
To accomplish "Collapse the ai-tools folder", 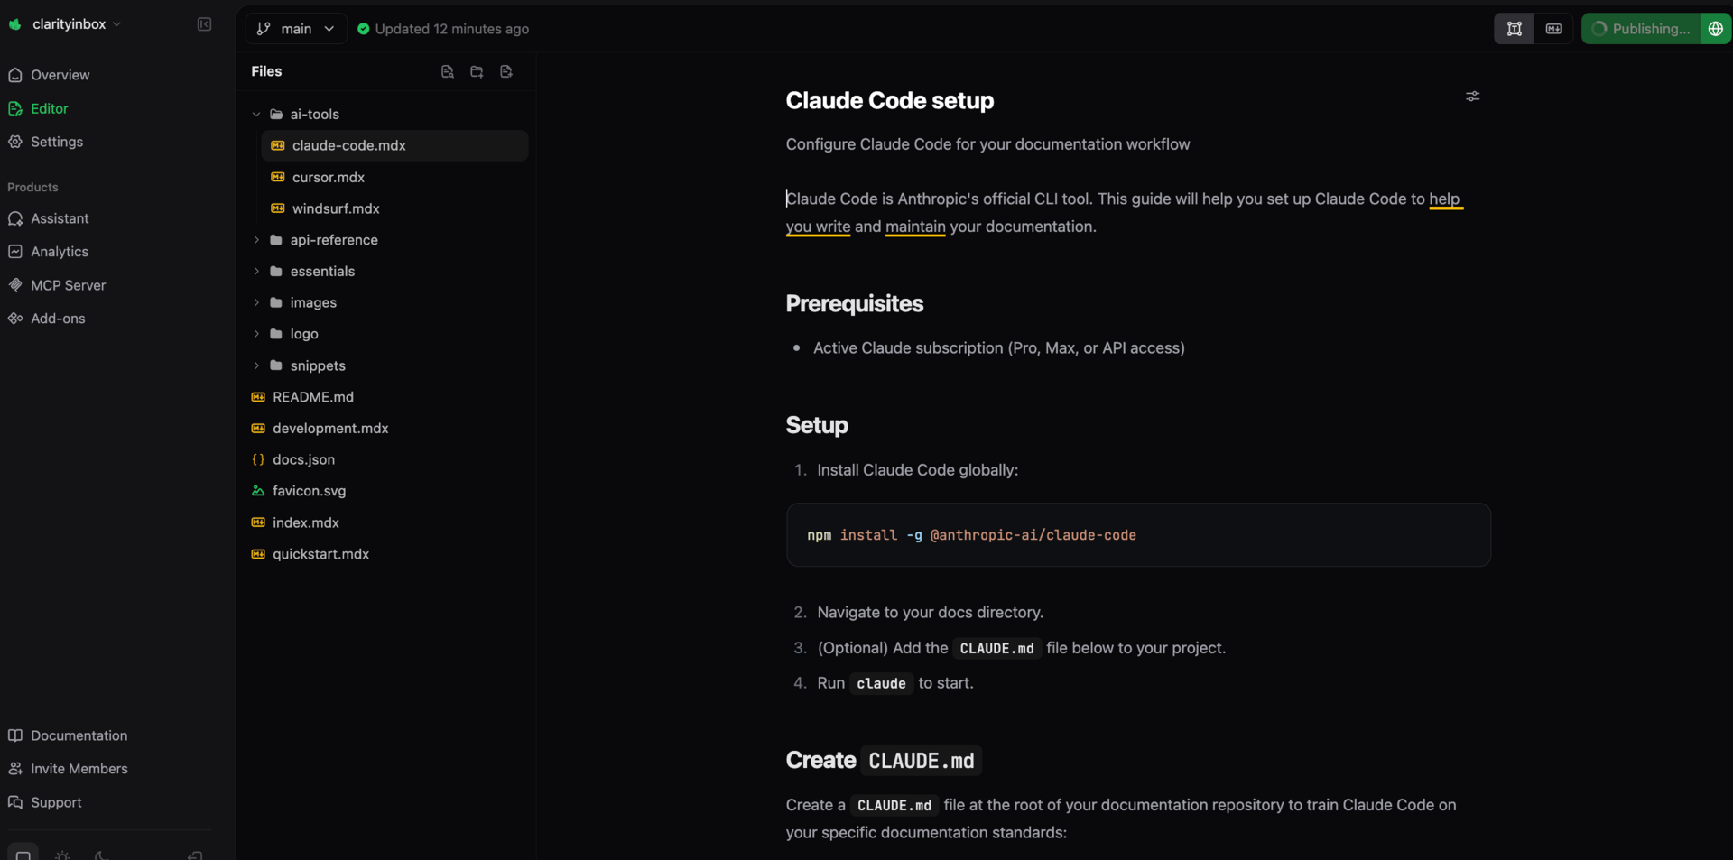I will (256, 115).
